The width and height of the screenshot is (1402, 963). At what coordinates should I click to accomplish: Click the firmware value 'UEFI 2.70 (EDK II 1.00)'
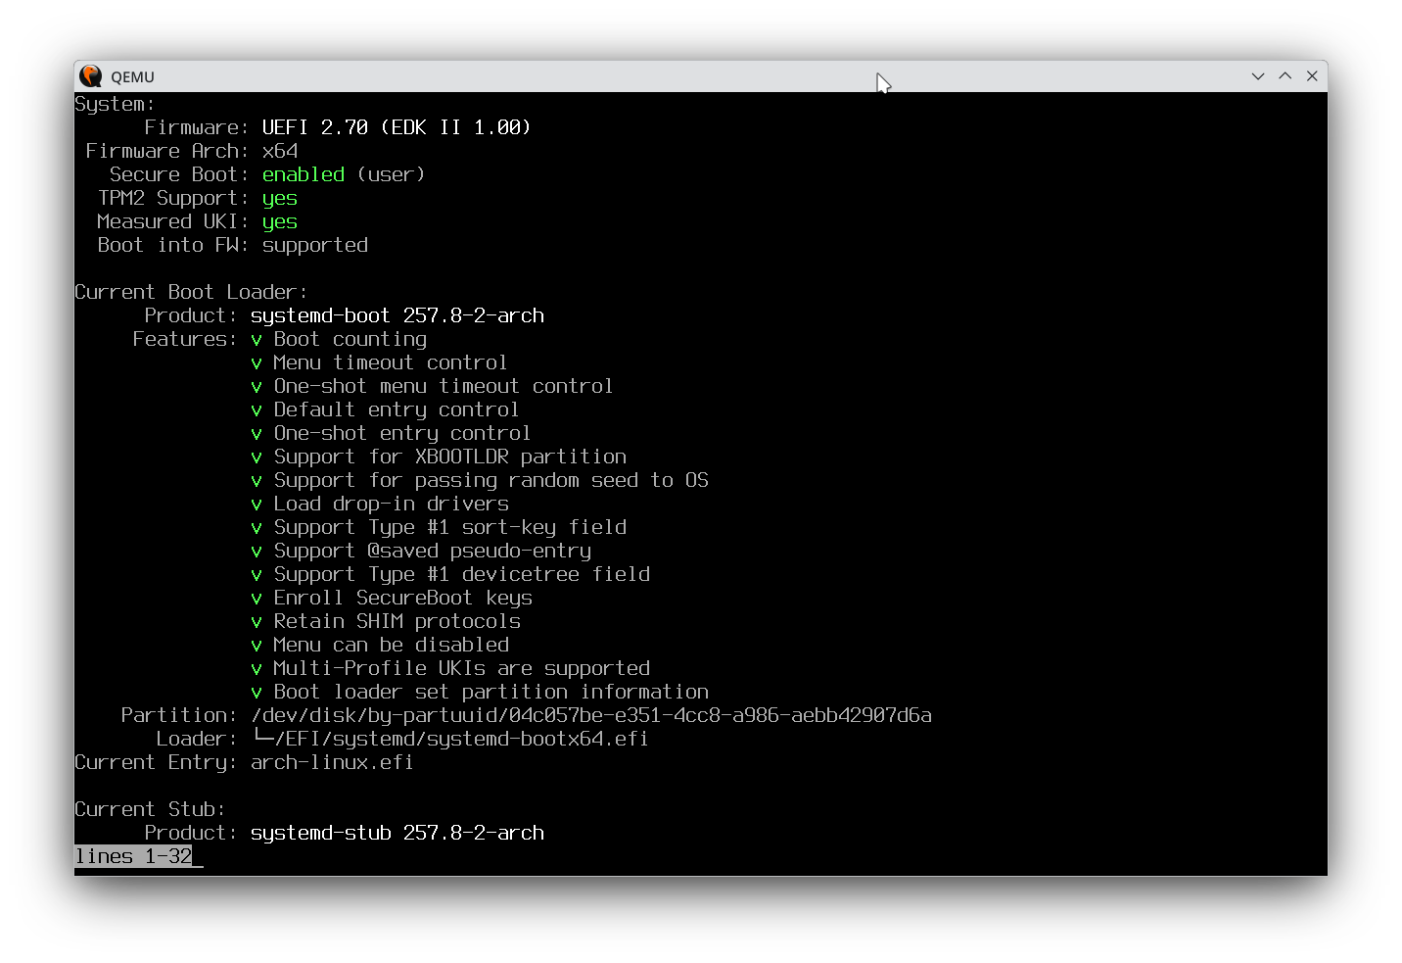click(x=397, y=127)
